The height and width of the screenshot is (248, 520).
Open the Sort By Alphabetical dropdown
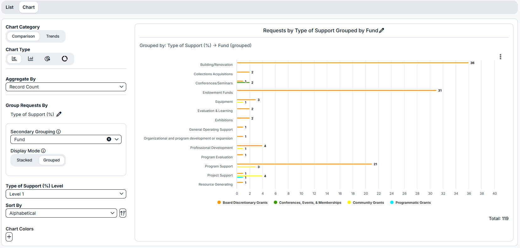61,213
